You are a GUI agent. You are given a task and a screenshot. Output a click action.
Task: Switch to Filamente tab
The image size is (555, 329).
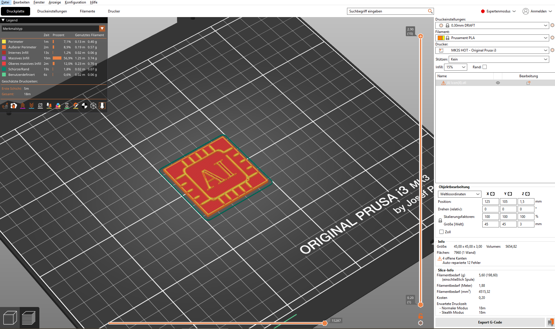coord(87,11)
